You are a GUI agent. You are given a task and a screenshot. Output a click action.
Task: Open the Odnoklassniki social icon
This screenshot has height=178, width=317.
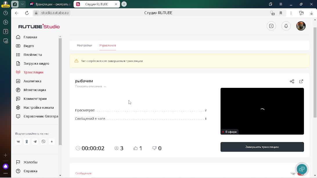[27, 142]
